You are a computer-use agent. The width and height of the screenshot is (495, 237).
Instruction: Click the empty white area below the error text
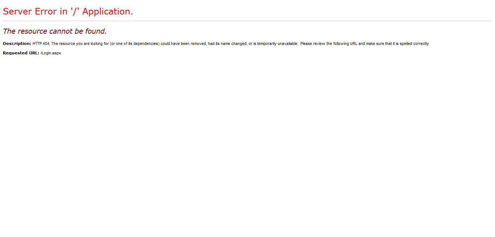point(247,145)
